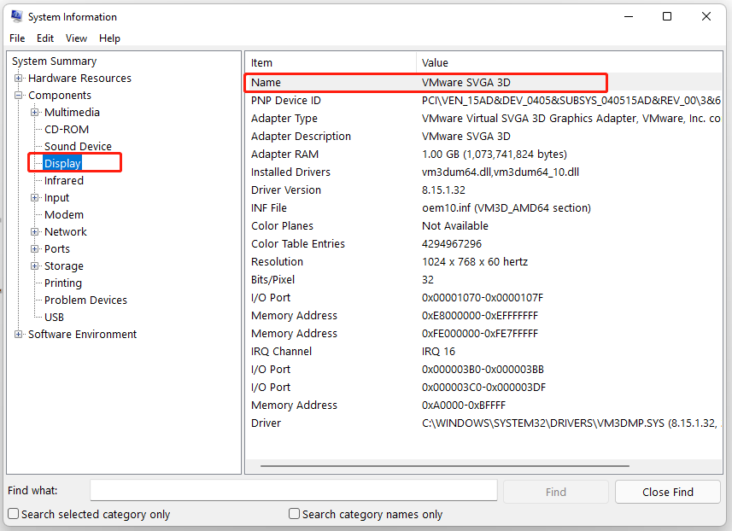Expand the Hardware Resources tree node
The height and width of the screenshot is (531, 732).
[x=19, y=78]
